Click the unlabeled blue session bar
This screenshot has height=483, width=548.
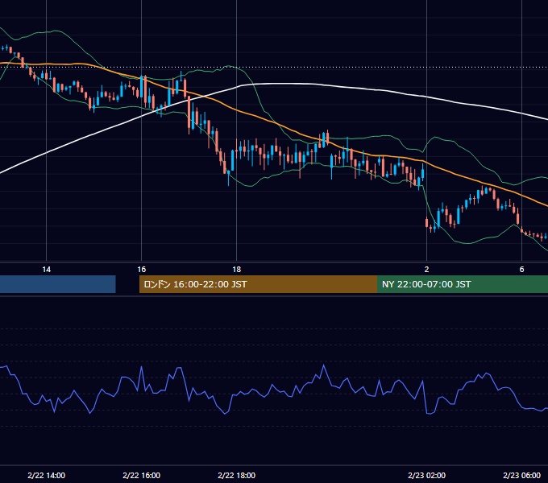pos(58,284)
